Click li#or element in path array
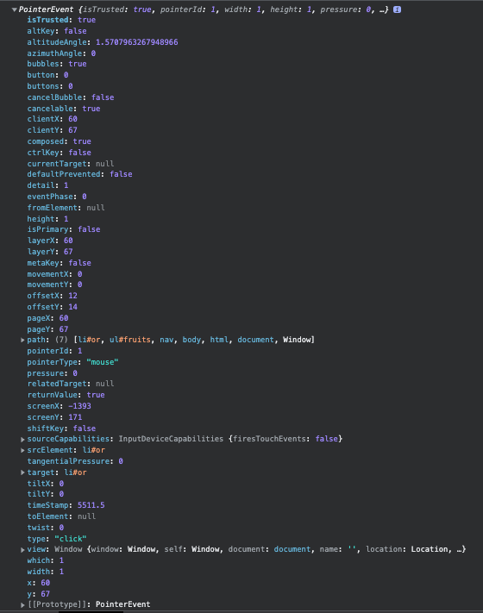 click(89, 340)
